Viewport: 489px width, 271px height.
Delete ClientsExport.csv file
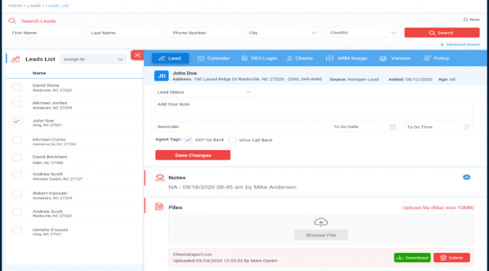coord(452,258)
